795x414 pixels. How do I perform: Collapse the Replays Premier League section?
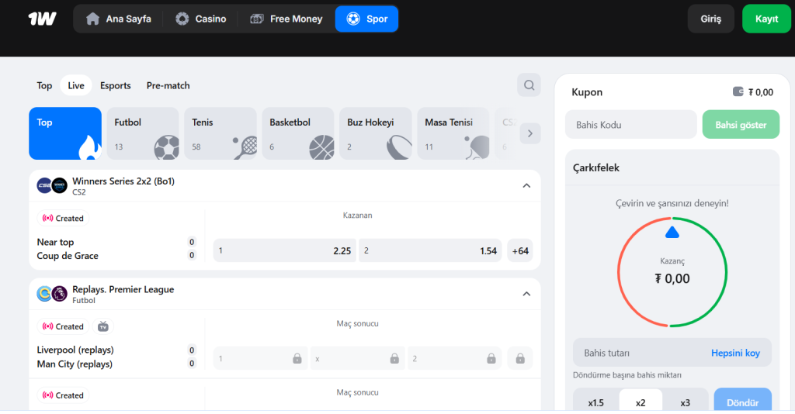[x=527, y=294]
